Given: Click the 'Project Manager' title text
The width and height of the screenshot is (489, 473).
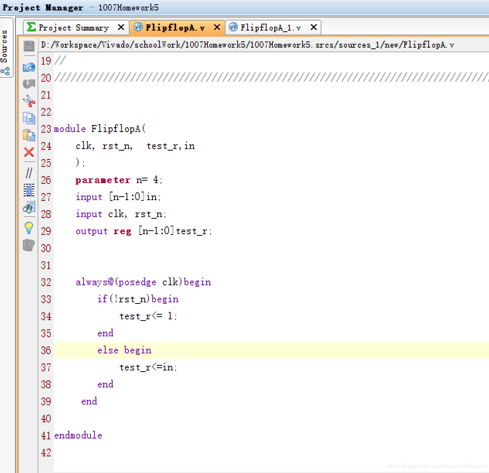Looking at the screenshot, I should pyautogui.click(x=43, y=7).
